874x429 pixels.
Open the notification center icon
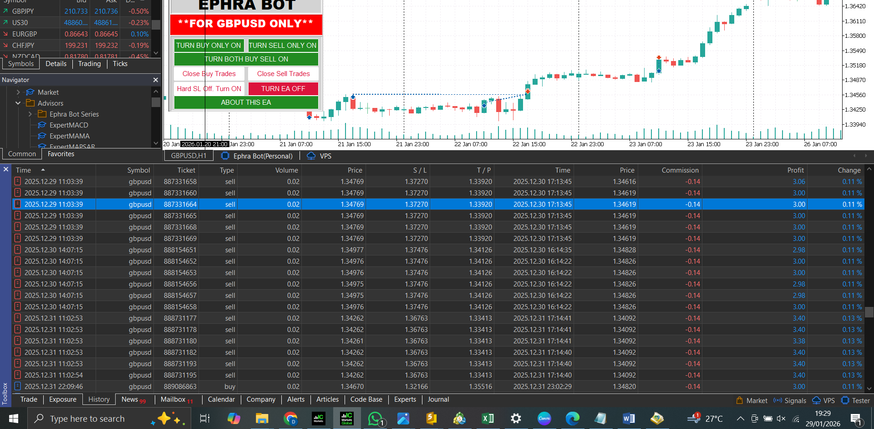pos(856,419)
